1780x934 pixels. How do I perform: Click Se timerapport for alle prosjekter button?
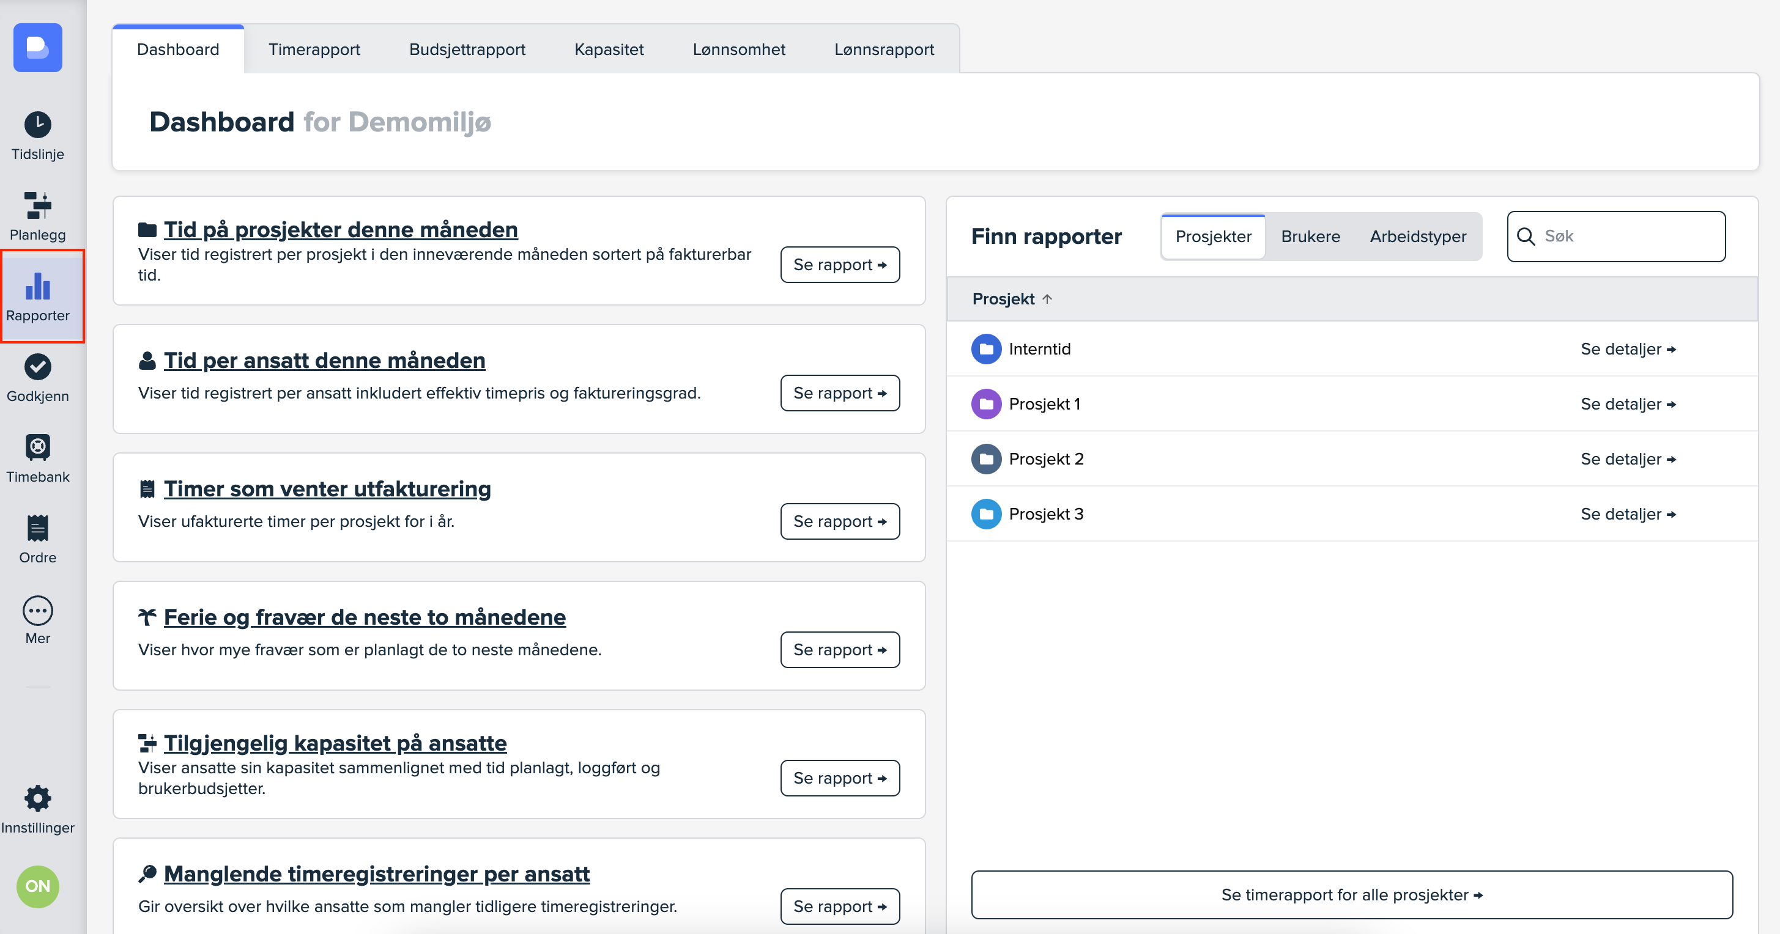pos(1351,895)
